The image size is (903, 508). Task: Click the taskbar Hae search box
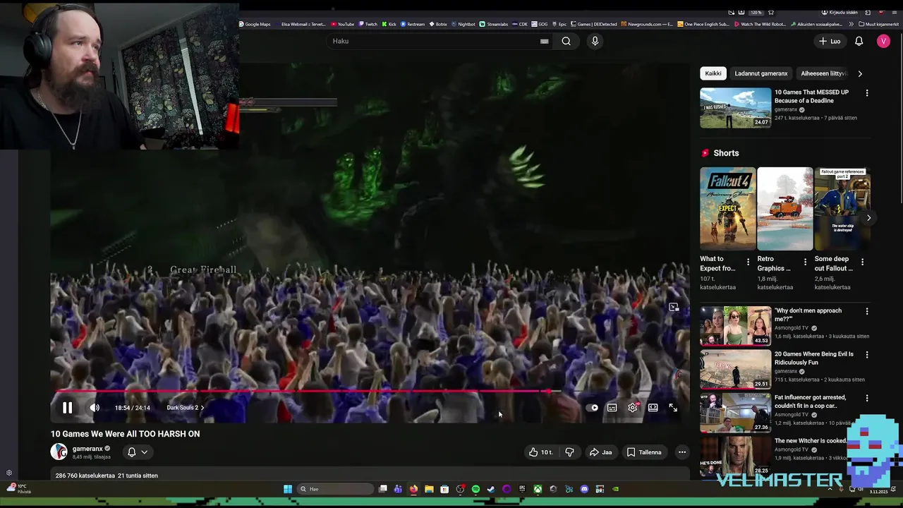336,489
